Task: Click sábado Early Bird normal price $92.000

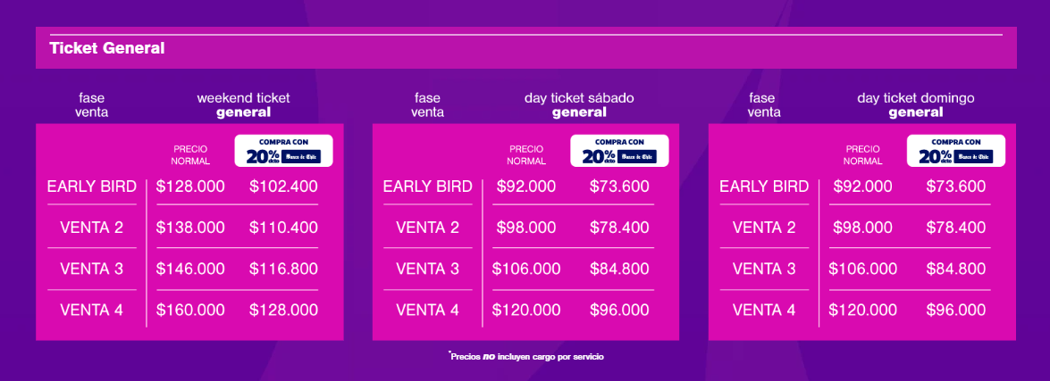Action: pos(526,186)
